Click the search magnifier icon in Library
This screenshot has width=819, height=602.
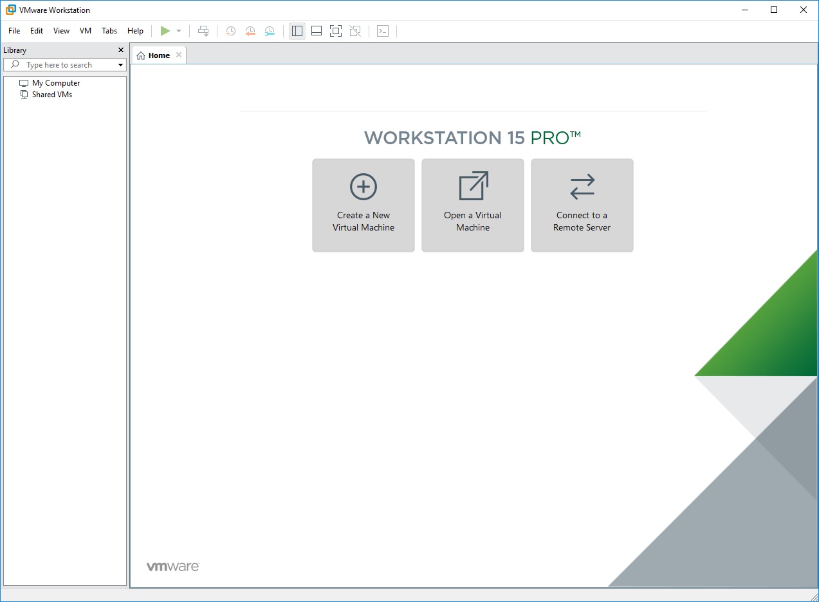15,65
